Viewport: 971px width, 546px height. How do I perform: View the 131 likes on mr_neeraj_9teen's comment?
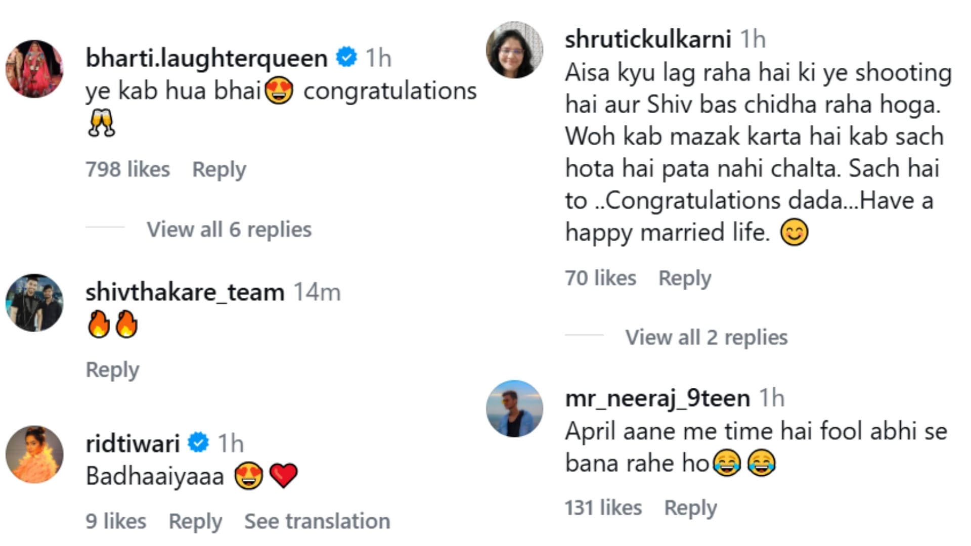(603, 508)
